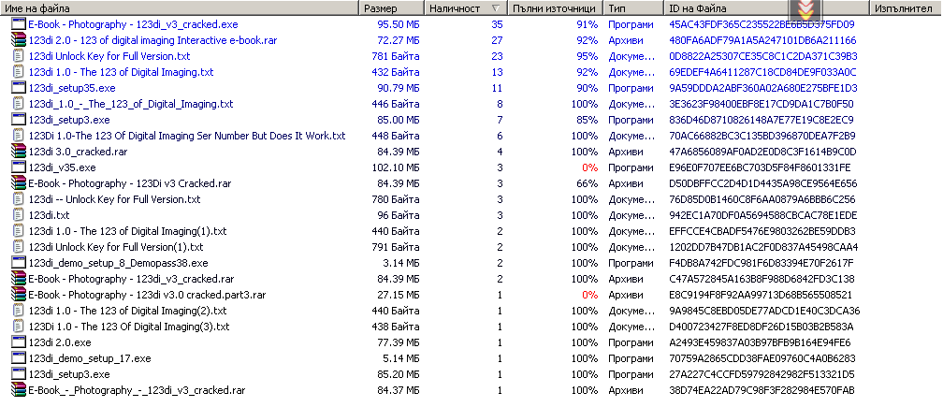943x407 pixels.
Task: Click the program icon beside 123di_setup35.exe
Action: 20,88
